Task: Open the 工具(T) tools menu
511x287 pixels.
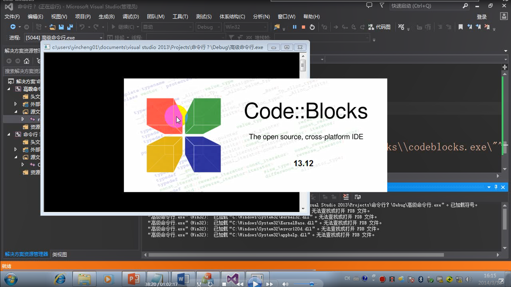Action: pyautogui.click(x=180, y=17)
